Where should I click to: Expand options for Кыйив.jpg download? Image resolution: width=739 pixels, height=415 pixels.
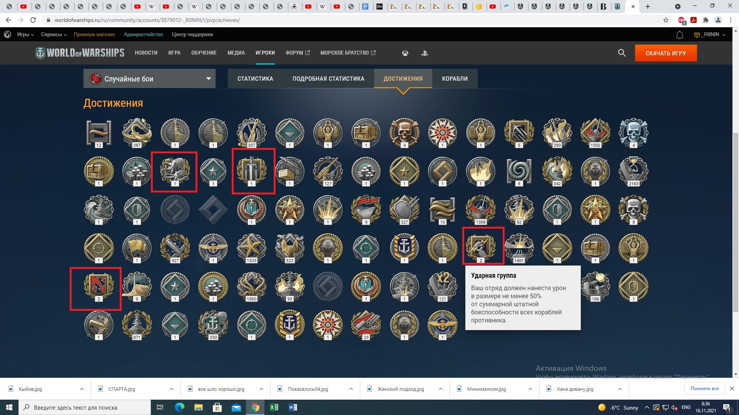82,389
